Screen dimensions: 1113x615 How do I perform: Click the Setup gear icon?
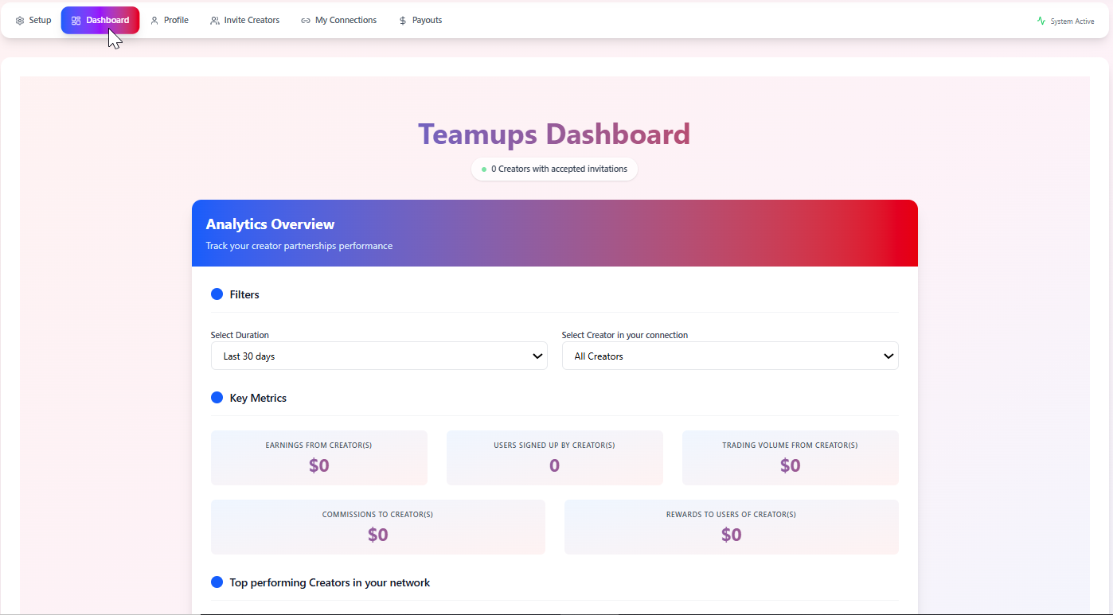(x=18, y=20)
